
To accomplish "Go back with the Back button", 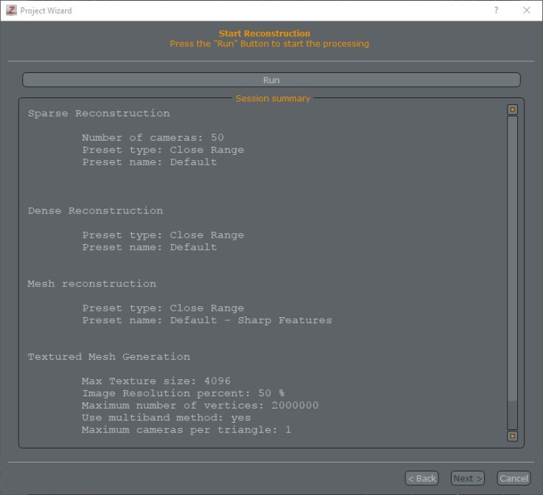I will pyautogui.click(x=422, y=478).
